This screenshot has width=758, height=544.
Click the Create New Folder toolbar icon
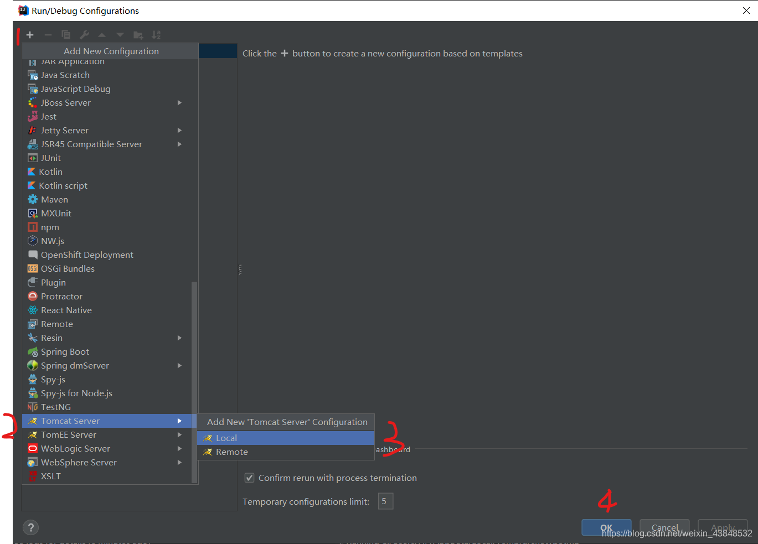pyautogui.click(x=138, y=35)
